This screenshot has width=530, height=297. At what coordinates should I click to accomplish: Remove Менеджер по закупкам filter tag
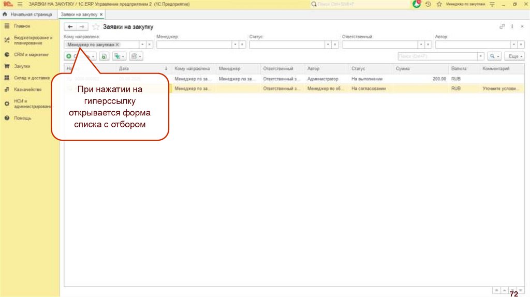(x=117, y=45)
